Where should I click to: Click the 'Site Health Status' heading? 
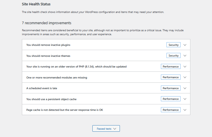point(36,4)
